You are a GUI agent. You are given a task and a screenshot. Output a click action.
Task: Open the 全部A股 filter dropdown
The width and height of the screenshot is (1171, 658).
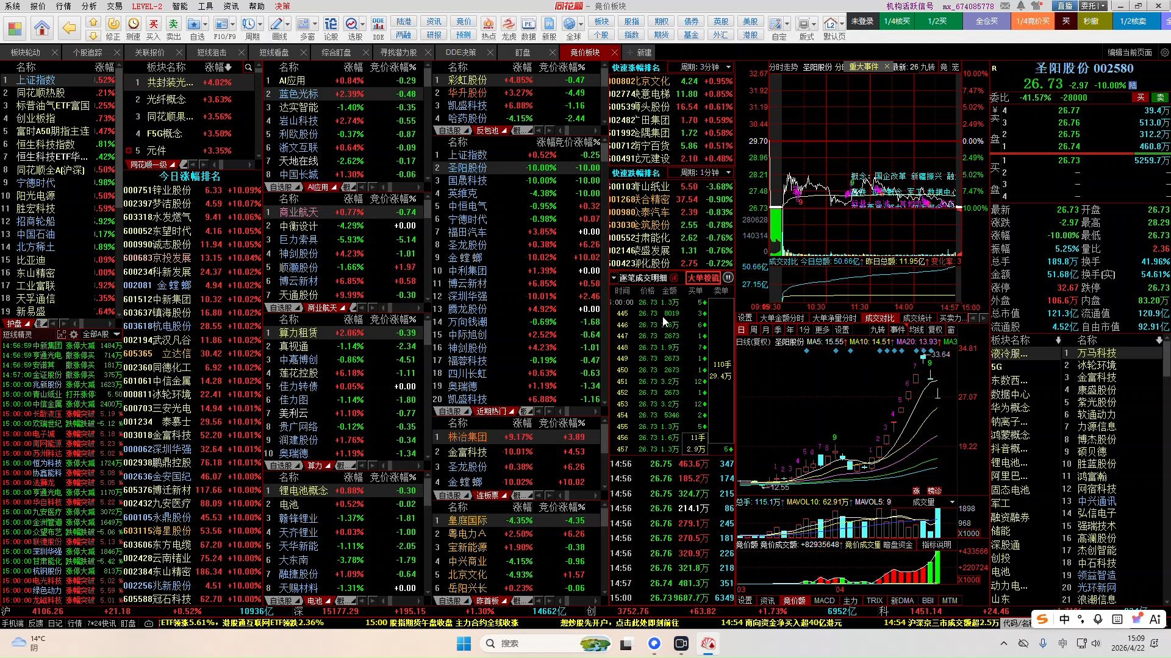tap(116, 334)
